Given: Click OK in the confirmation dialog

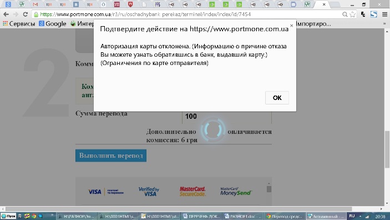Looking at the screenshot, I should pos(277,98).
